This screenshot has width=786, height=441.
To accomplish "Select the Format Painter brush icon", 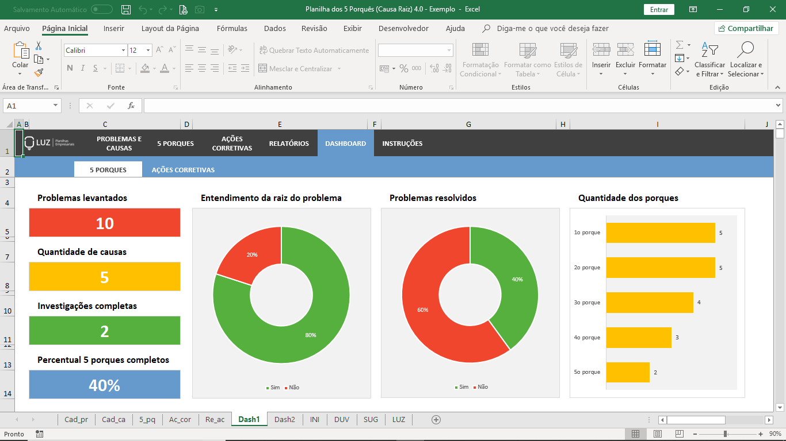I will point(39,72).
